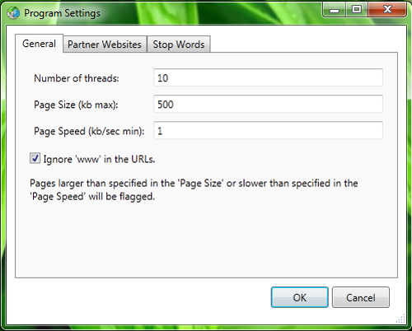Click the "Page Speed (kb/sec min):" label
Image resolution: width=412 pixels, height=331 pixels.
[x=89, y=131]
